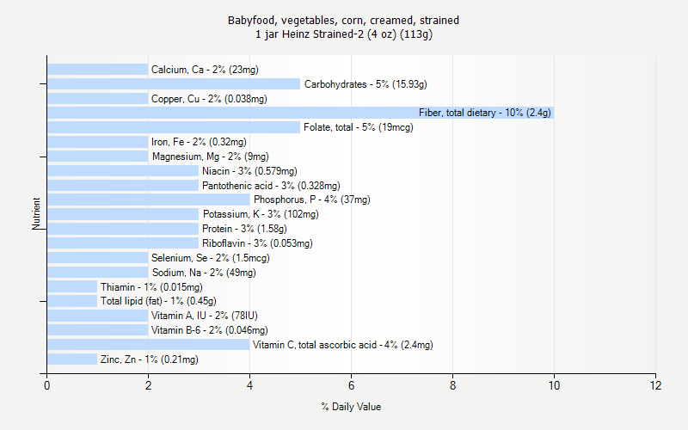
Task: Click the Vitamin C ascorbic acid label
Action: [342, 345]
